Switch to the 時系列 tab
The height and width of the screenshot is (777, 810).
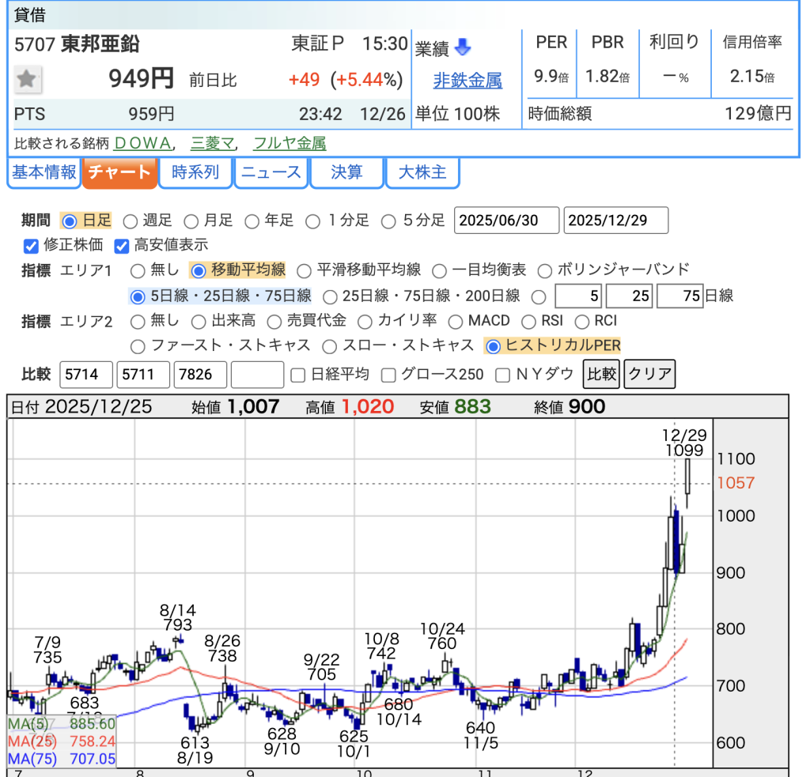coord(195,172)
